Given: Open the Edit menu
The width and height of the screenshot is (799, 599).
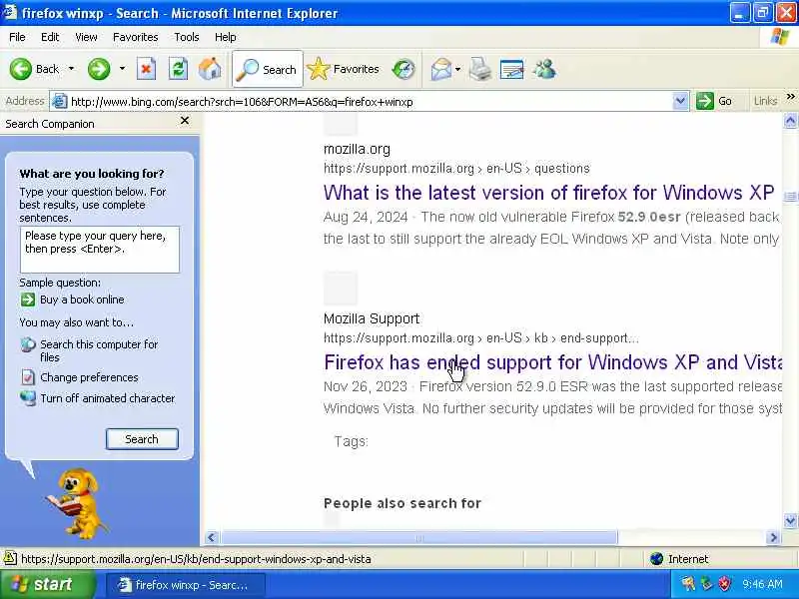Looking at the screenshot, I should point(50,37).
